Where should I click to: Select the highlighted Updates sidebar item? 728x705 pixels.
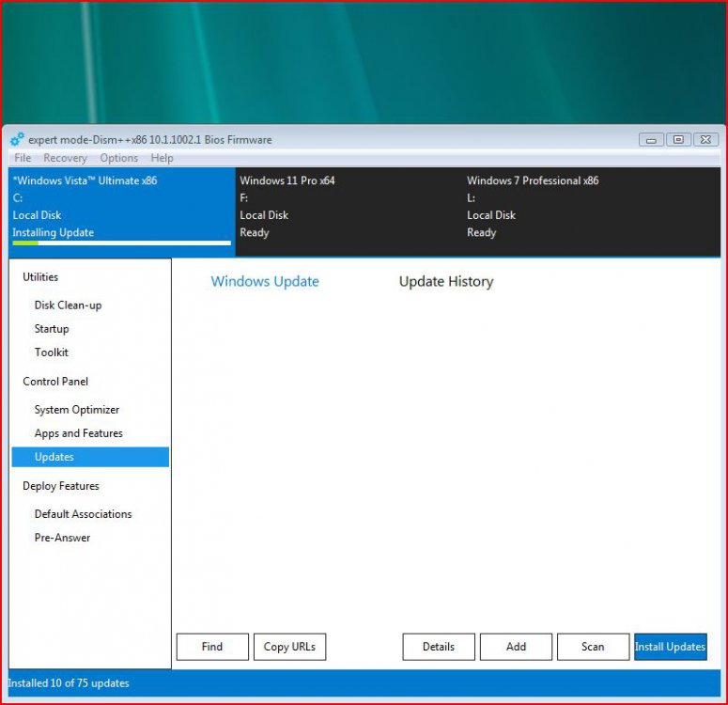[x=90, y=457]
